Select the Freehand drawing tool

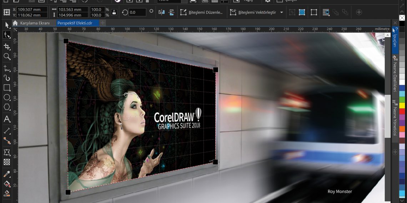point(7,69)
